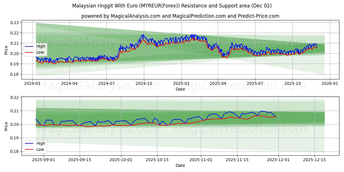
Task: Click the chart title MYREUR Forex heading
Action: click(172, 5)
